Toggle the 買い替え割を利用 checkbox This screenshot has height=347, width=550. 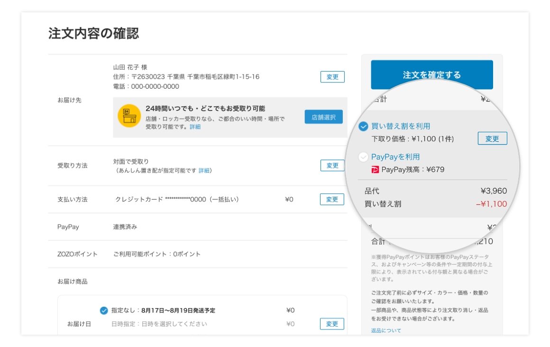click(363, 126)
